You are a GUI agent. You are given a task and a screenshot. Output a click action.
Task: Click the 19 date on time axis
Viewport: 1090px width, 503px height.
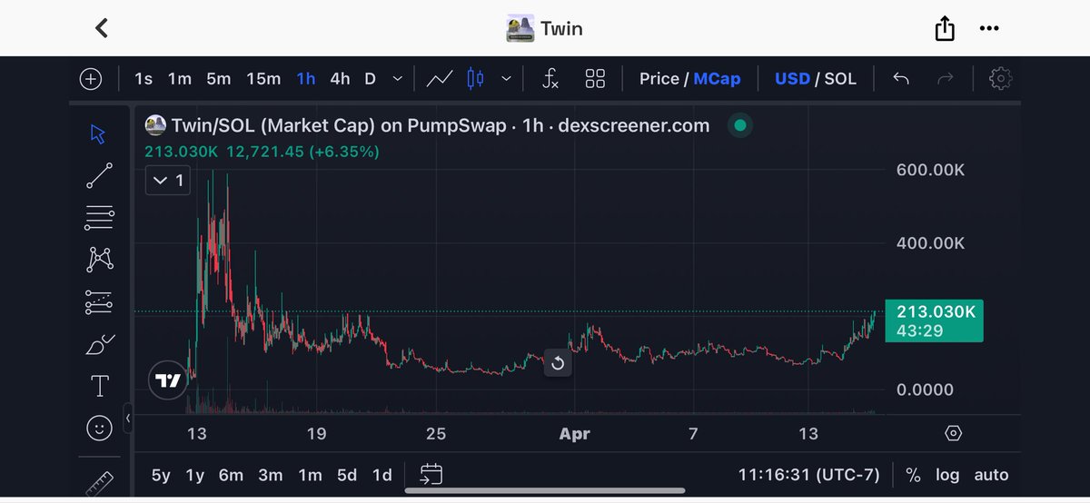316,434
